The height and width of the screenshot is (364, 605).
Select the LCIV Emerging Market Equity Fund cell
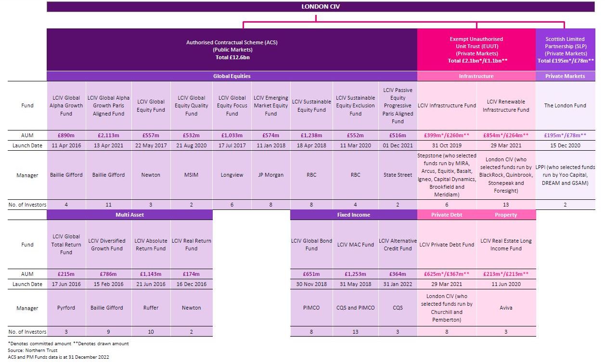271,106
